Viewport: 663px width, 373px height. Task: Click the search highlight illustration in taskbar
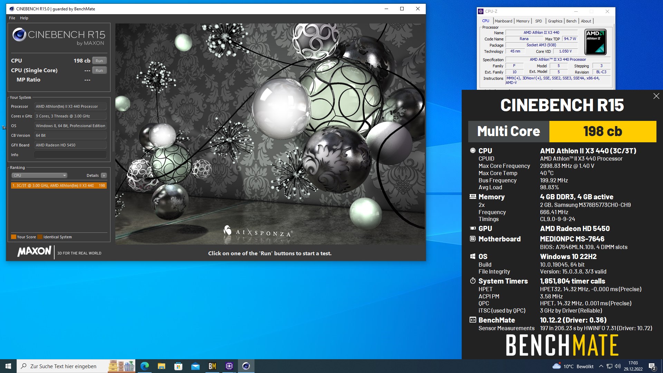121,366
